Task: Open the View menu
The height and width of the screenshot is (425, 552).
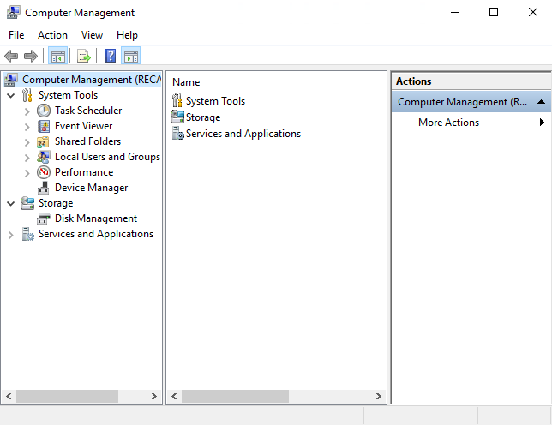Action: 92,35
